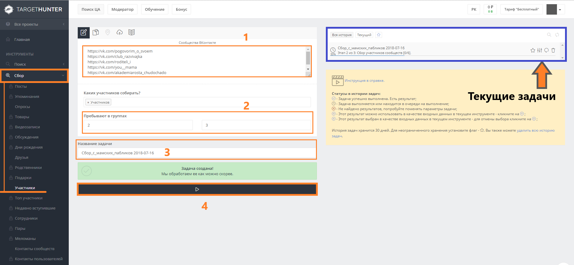This screenshot has width=574, height=265.
Task: Open Сотрудники in sidebar
Action: (26, 218)
